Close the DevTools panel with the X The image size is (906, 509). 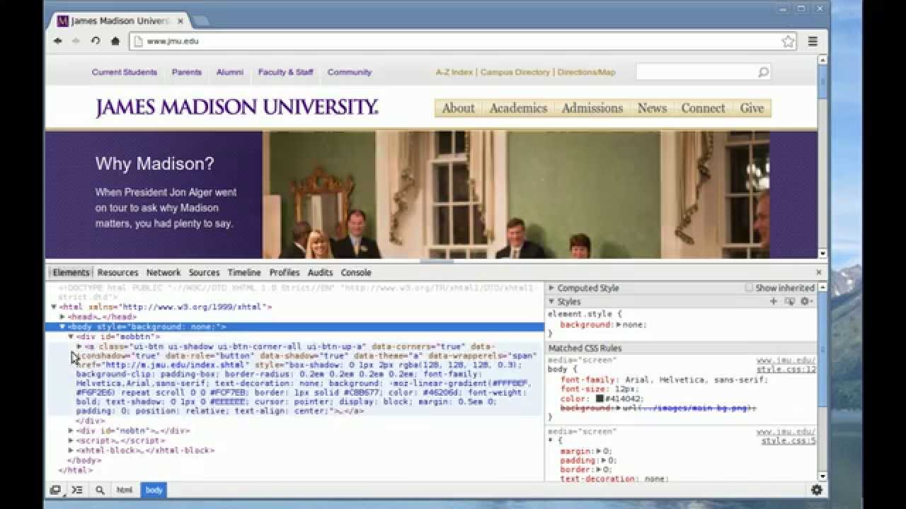click(819, 272)
